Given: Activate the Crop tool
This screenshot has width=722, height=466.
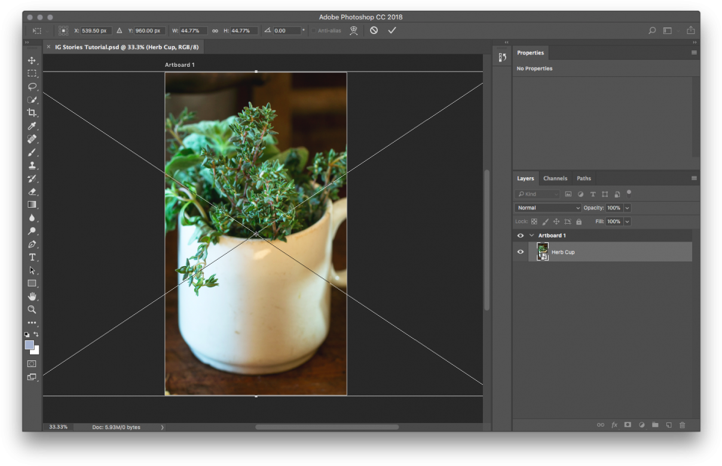Looking at the screenshot, I should click(x=32, y=112).
